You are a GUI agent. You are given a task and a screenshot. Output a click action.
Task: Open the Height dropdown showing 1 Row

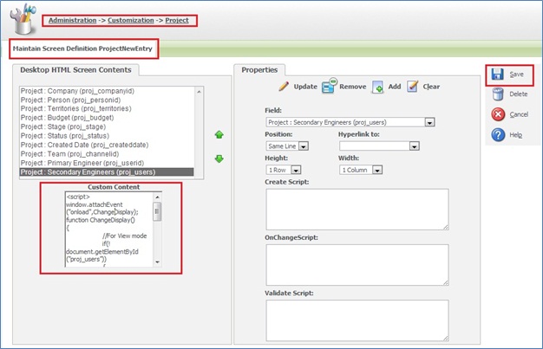pos(296,171)
